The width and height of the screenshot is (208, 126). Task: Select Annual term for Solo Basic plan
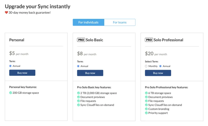click(79, 66)
